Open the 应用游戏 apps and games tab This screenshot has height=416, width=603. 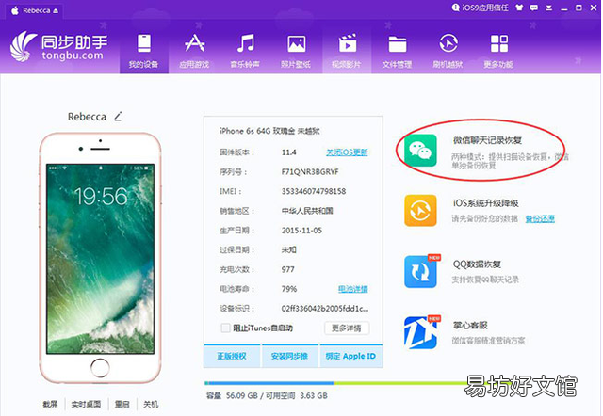point(194,51)
